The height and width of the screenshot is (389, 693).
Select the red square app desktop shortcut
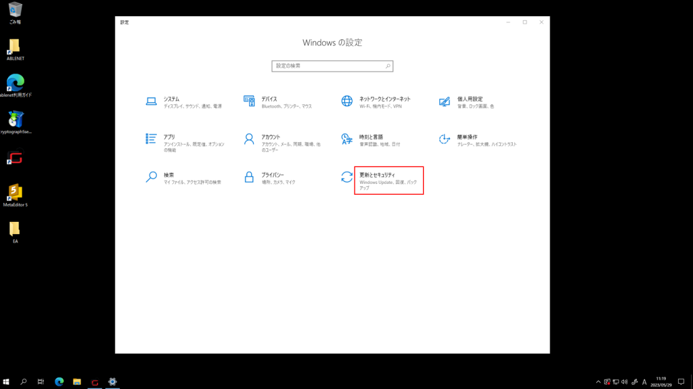click(15, 158)
